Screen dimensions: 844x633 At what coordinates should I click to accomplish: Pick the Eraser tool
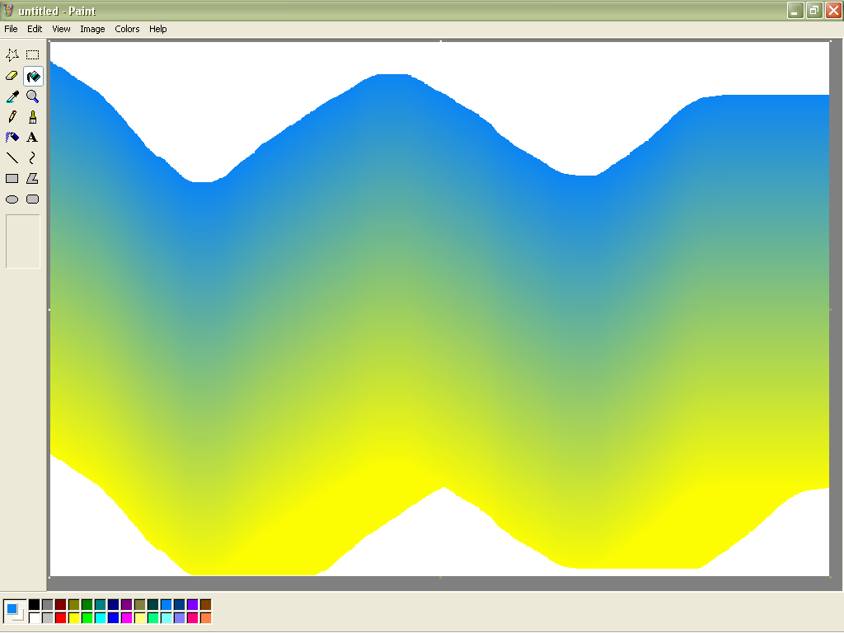pyautogui.click(x=12, y=76)
